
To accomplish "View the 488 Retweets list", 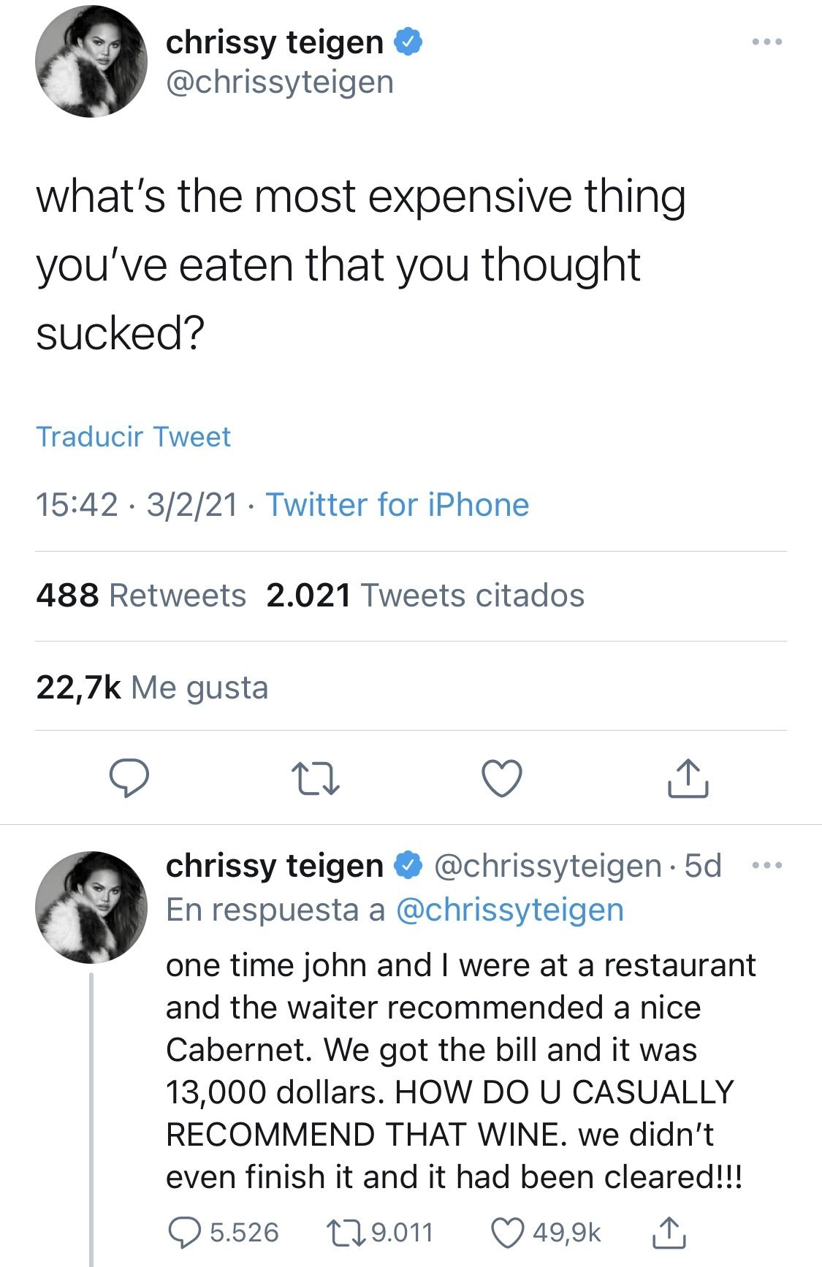I will [141, 596].
